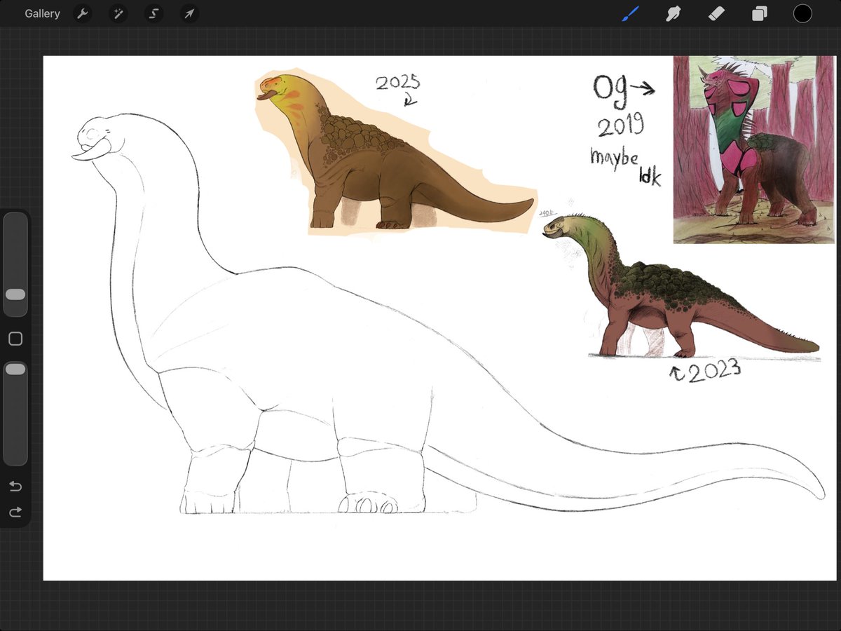
Task: Undo the last stroke
Action: (x=15, y=487)
